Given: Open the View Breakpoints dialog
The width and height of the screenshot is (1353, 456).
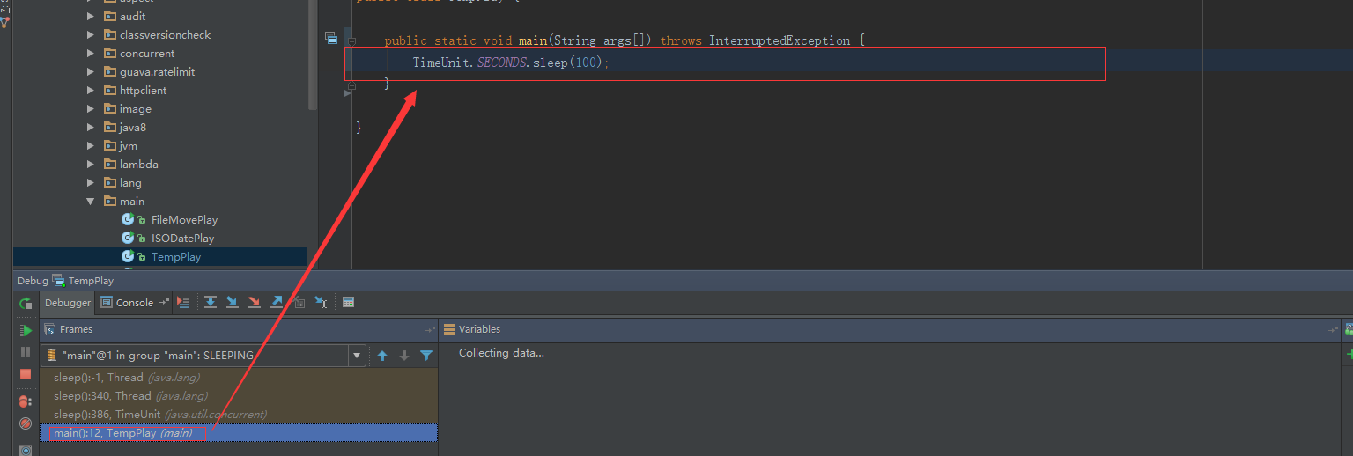Looking at the screenshot, I should click(26, 401).
